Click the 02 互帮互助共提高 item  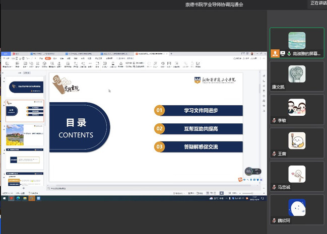[199, 128]
